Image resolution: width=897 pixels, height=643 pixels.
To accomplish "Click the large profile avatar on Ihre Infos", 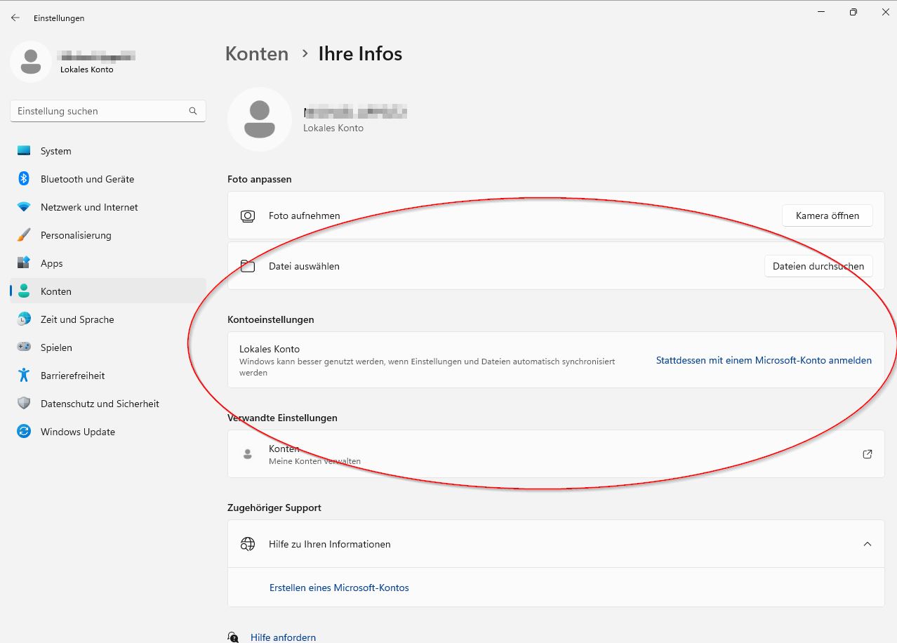I will (260, 119).
